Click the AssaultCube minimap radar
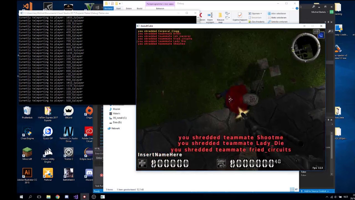 306,47
